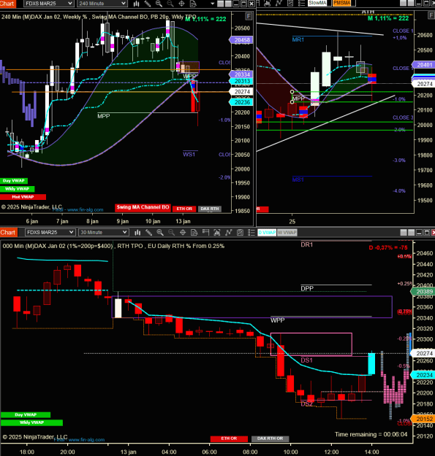Open FDXS MAR25 instrument dropdown, 240 Minute chart
This screenshot has width=435, height=456.
pos(48,4)
